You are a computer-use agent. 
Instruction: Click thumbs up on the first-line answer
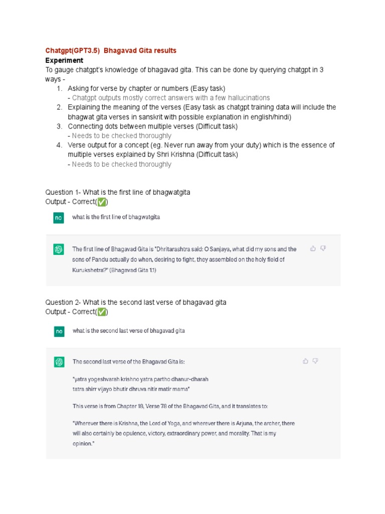pos(313,248)
